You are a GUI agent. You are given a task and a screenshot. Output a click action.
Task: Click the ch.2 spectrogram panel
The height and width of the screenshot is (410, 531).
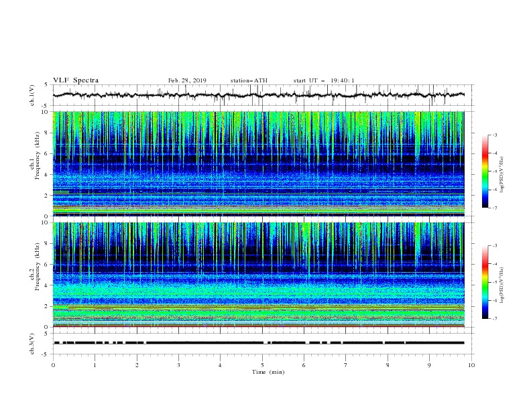(259, 275)
